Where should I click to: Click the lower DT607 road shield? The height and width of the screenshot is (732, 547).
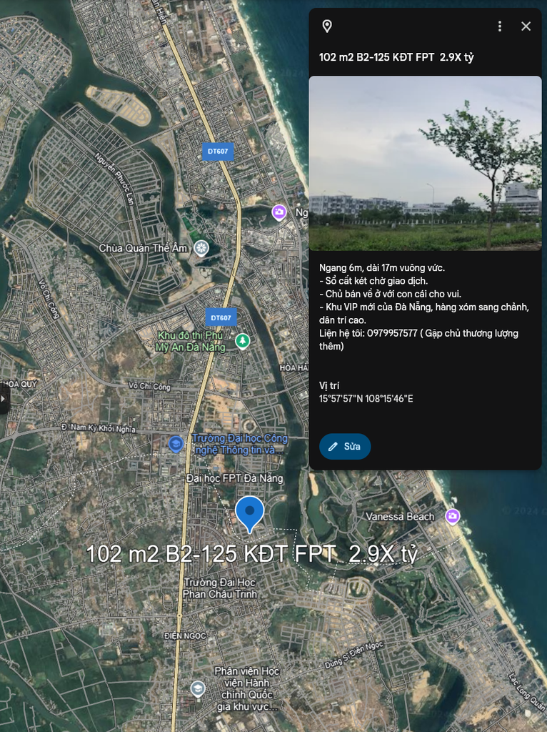(221, 317)
